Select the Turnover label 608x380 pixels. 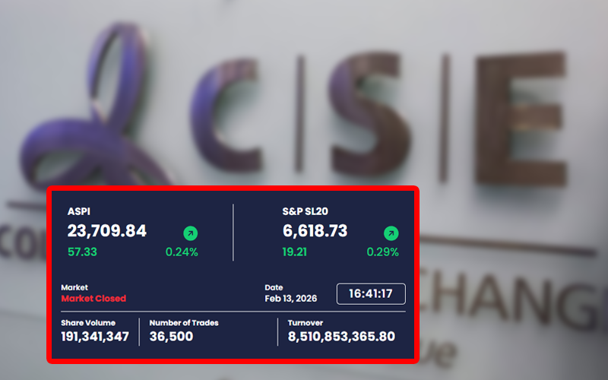click(x=306, y=323)
